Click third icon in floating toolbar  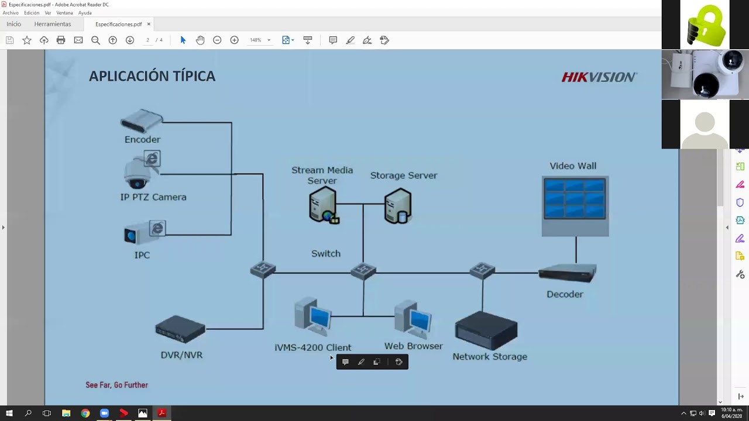click(377, 362)
